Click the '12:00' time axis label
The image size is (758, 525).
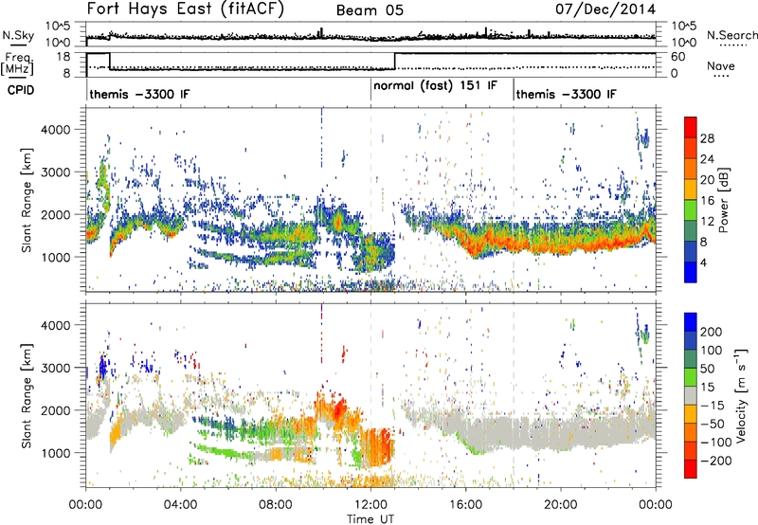(370, 505)
